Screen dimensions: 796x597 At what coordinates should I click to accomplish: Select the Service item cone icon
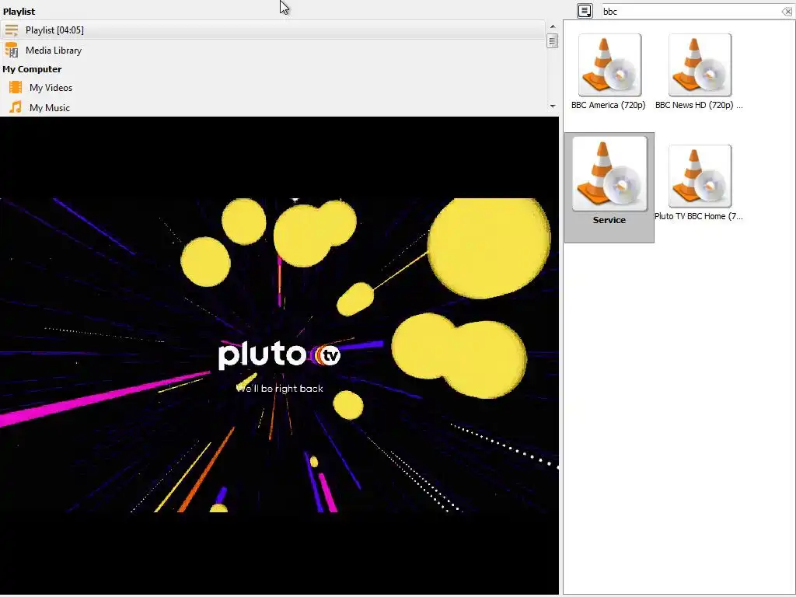(609, 173)
